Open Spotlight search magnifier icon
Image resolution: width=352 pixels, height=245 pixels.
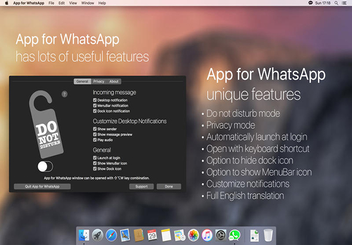tap(336, 3)
